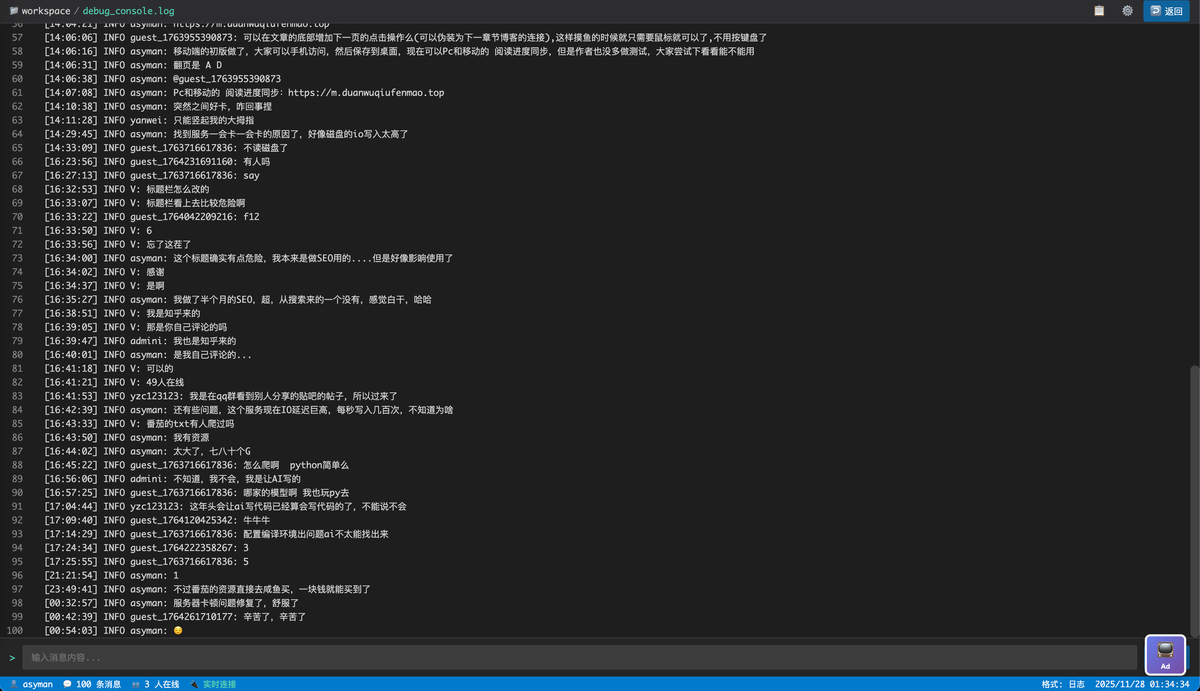The width and height of the screenshot is (1200, 691).
Task: Click the people icon next to 3 人在线
Action: [x=136, y=684]
